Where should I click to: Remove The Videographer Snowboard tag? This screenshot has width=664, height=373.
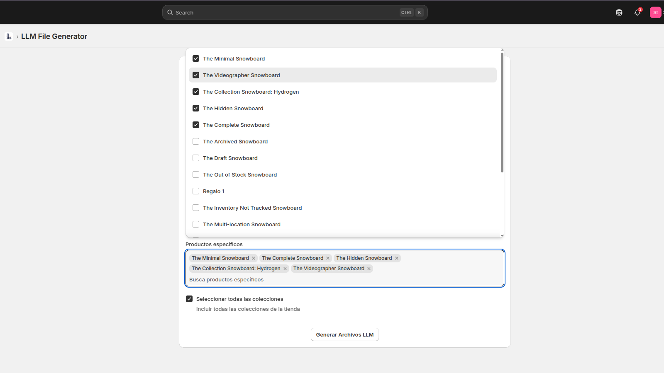pyautogui.click(x=369, y=268)
